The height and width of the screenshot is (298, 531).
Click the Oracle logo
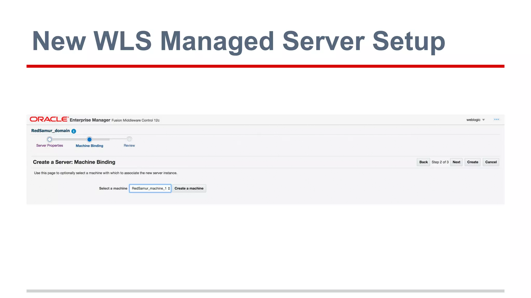[49, 119]
